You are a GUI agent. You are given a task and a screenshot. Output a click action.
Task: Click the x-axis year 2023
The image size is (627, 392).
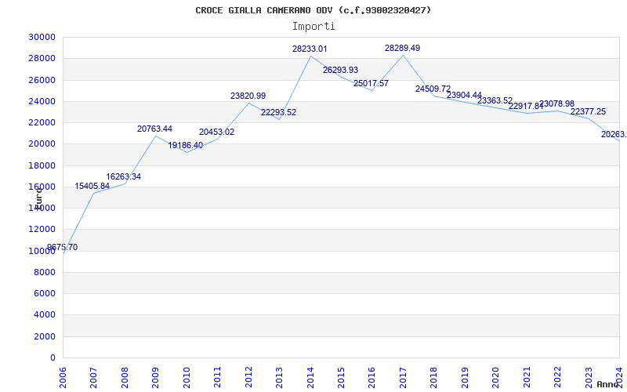pos(589,377)
